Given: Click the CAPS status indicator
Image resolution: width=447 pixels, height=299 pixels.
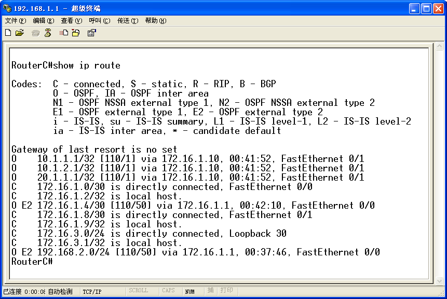Looking at the screenshot, I should (168, 291).
